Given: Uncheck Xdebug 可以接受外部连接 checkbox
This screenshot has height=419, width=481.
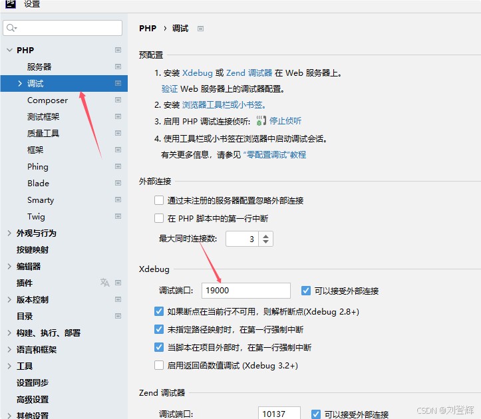Looking at the screenshot, I should [306, 291].
